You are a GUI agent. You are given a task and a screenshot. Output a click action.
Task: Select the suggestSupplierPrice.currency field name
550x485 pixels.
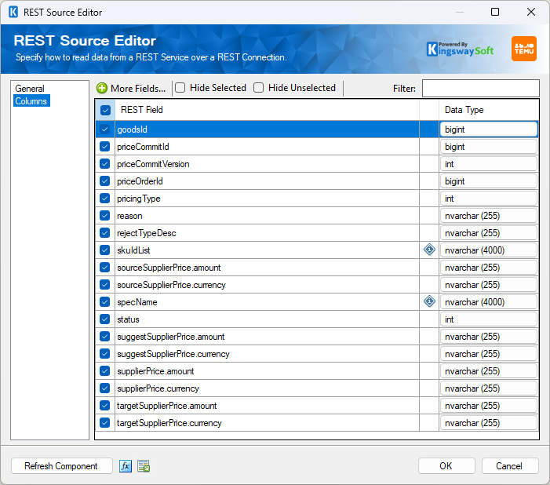tap(173, 354)
